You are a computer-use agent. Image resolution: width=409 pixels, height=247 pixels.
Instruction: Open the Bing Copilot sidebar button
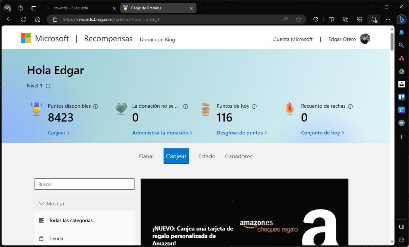[401, 19]
